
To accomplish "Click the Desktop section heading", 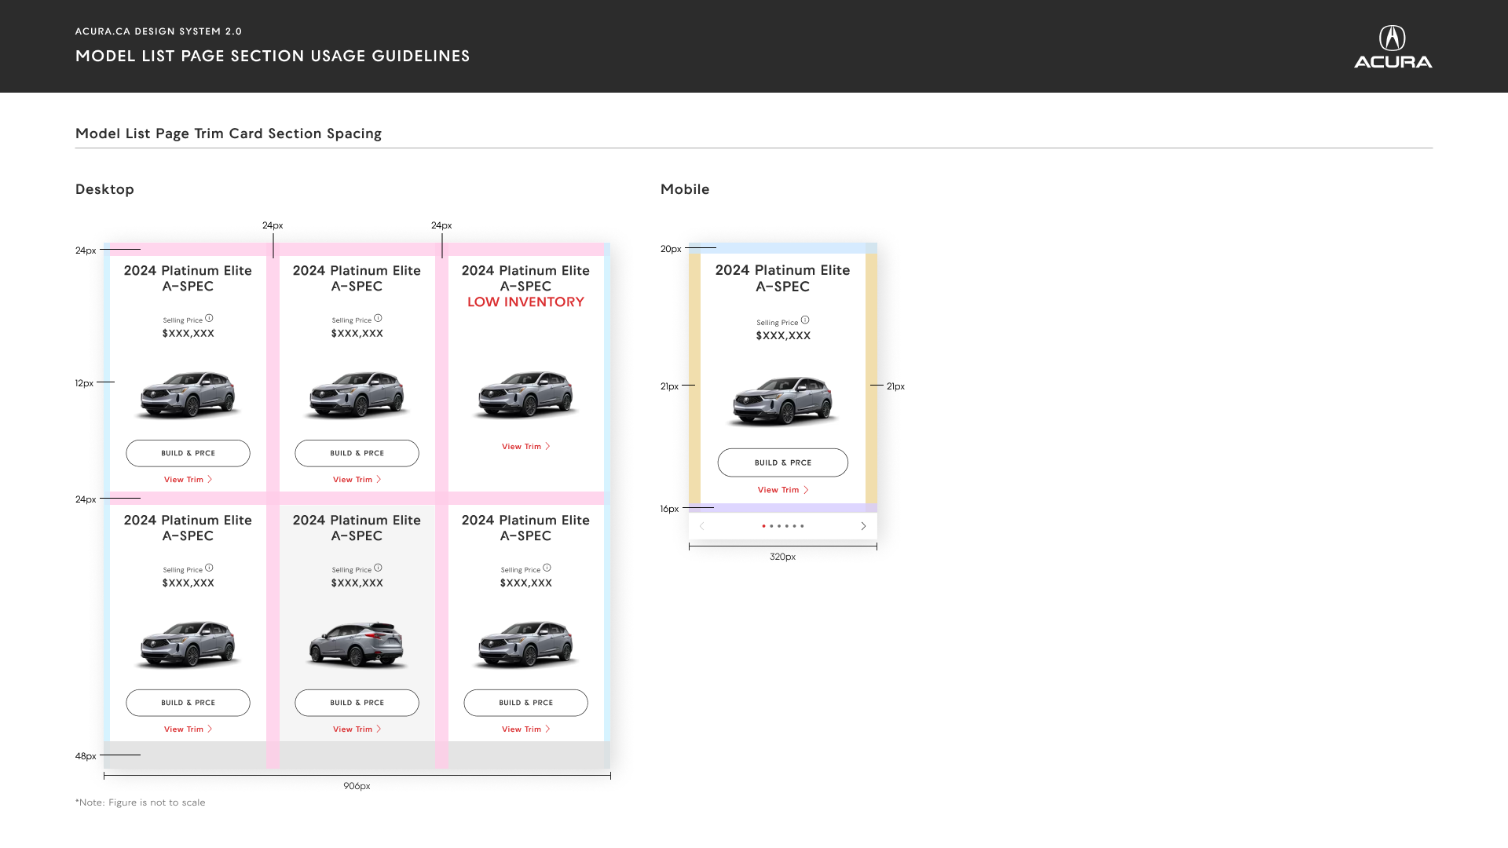I will click(x=104, y=189).
